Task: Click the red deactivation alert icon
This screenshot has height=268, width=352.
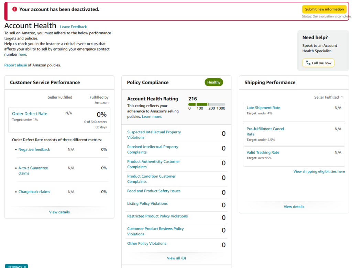Action: pos(14,9)
